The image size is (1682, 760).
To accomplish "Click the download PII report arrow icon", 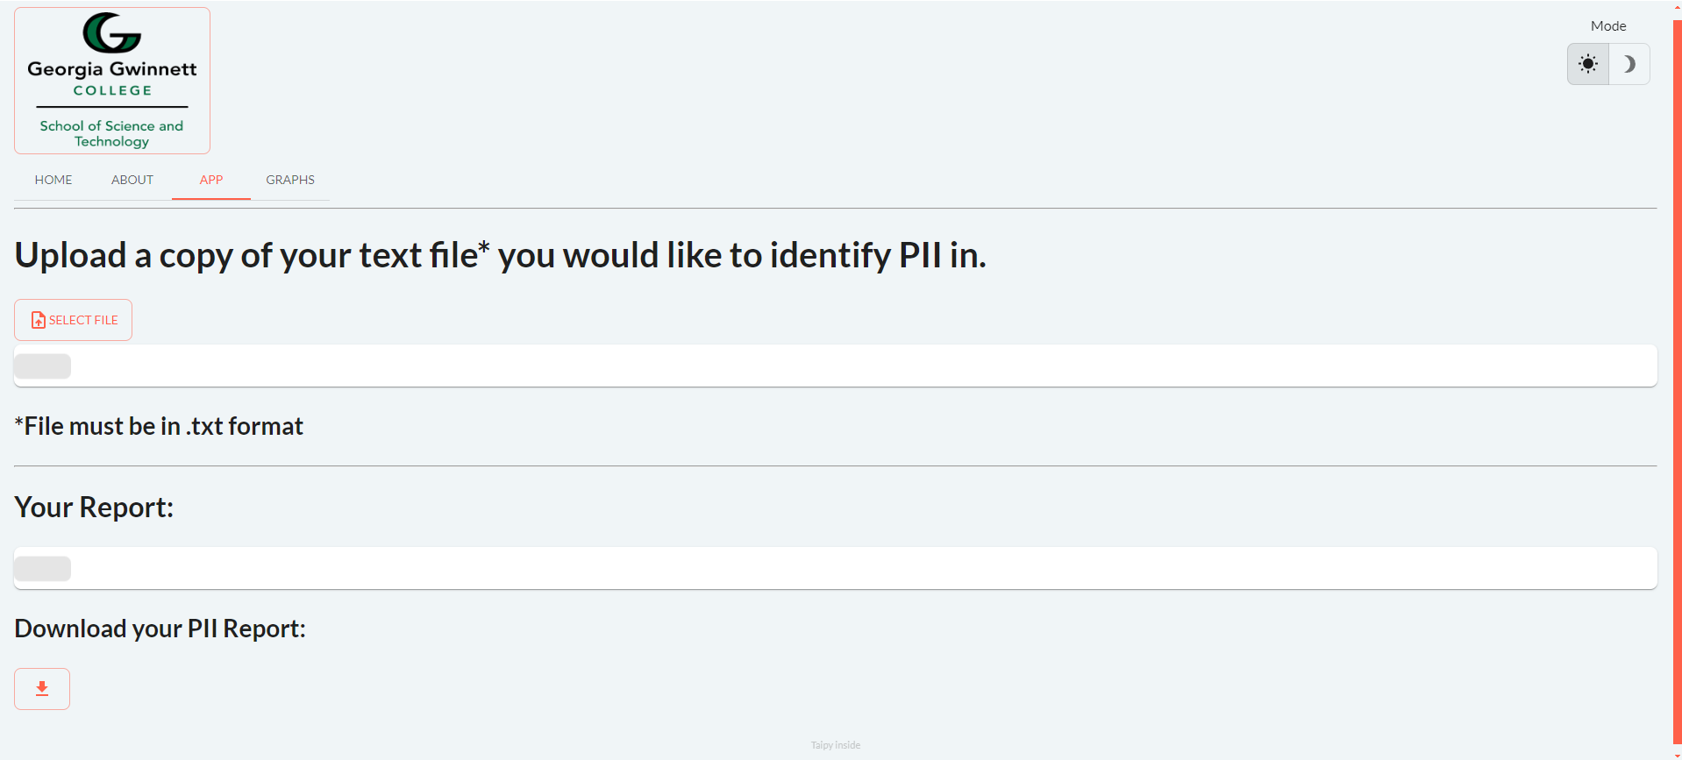I will click(42, 689).
